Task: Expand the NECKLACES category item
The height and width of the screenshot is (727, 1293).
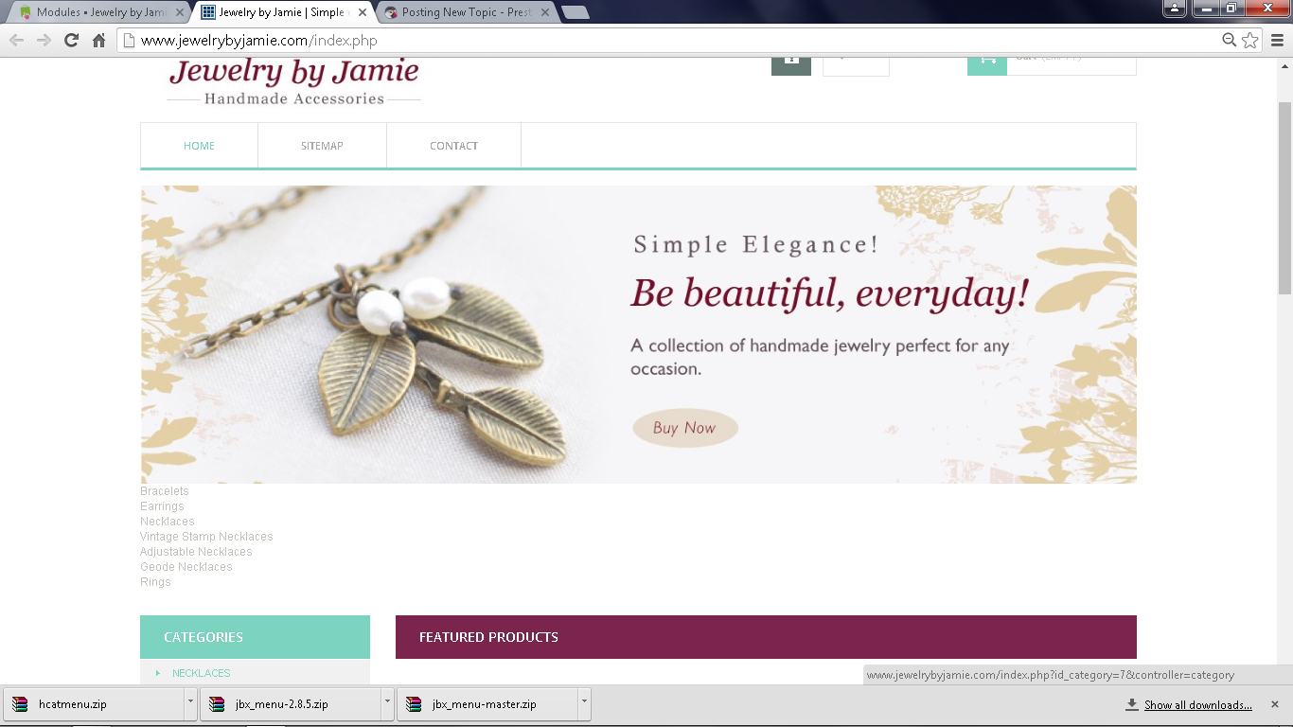Action: coord(201,673)
